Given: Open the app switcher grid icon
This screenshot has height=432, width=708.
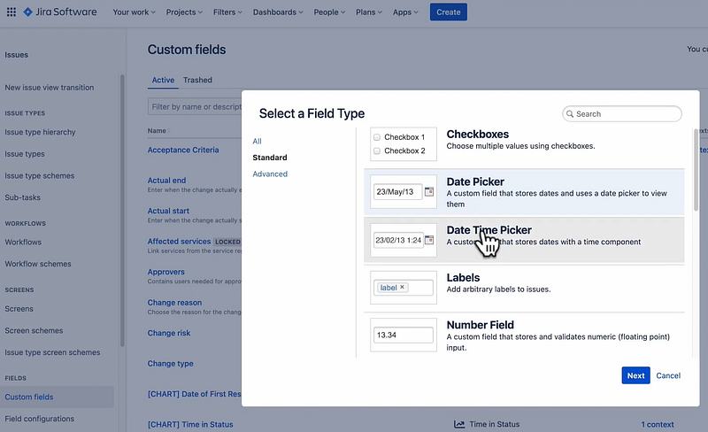Looking at the screenshot, I should (x=12, y=12).
